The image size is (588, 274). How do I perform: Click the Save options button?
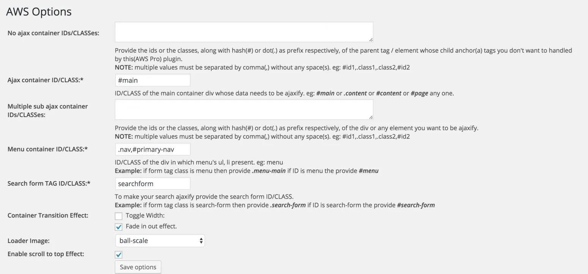(138, 267)
